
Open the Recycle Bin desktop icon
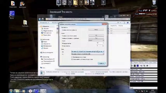tap(154, 3)
